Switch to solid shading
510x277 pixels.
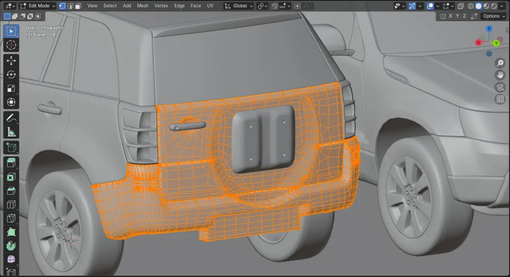[x=479, y=6]
